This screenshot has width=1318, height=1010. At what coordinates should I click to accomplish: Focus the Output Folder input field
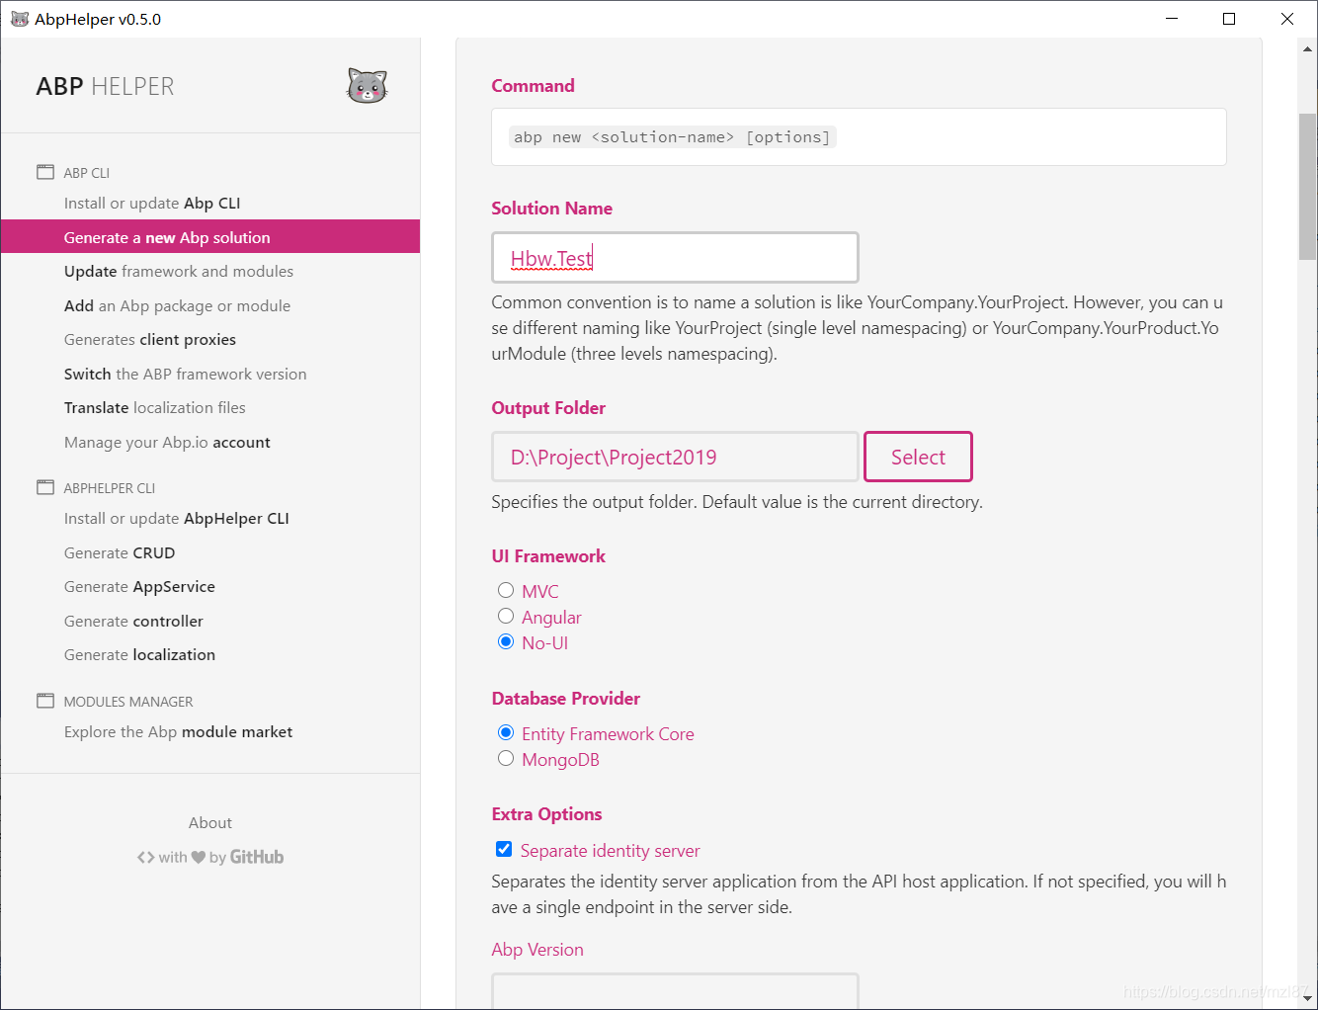pos(675,457)
